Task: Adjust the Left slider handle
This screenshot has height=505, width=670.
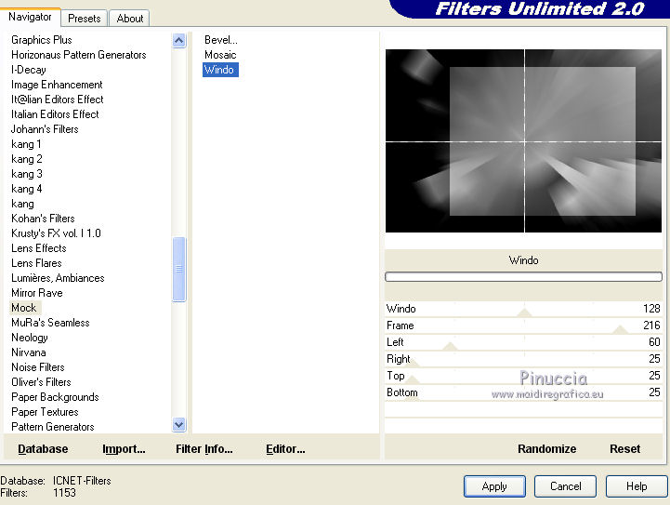Action: point(450,346)
